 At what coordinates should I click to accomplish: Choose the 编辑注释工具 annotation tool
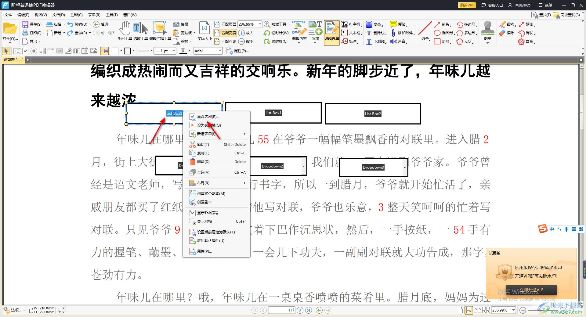(160, 31)
